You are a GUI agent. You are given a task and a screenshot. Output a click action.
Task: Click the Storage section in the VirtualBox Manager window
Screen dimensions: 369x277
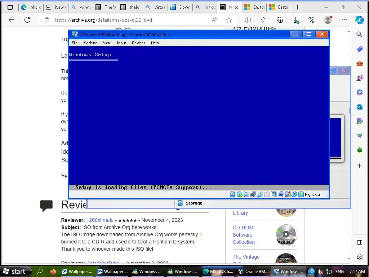pos(194,203)
